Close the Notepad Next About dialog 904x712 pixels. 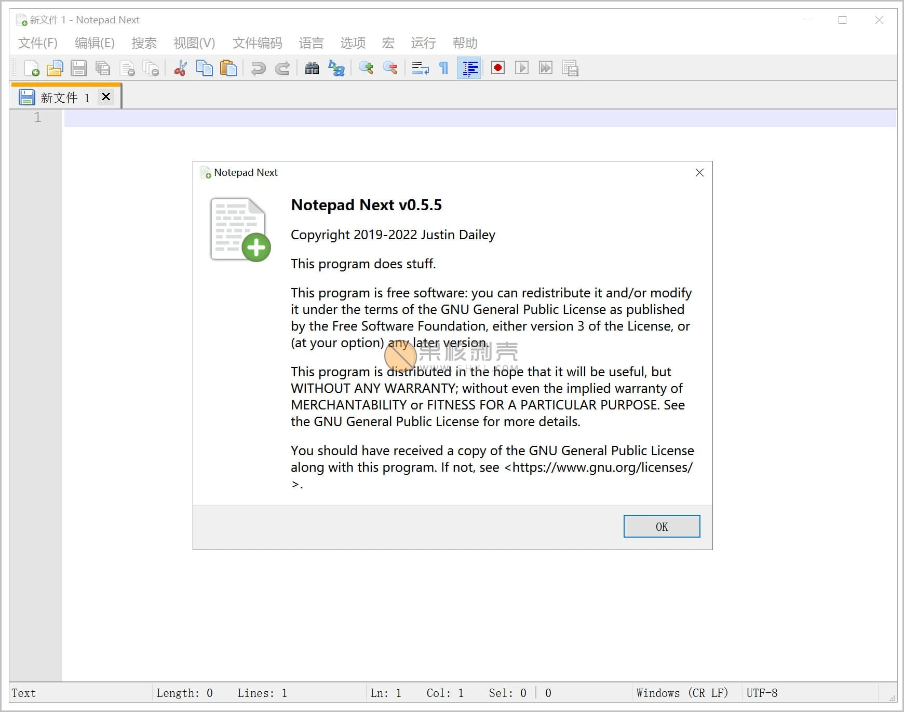[699, 172]
